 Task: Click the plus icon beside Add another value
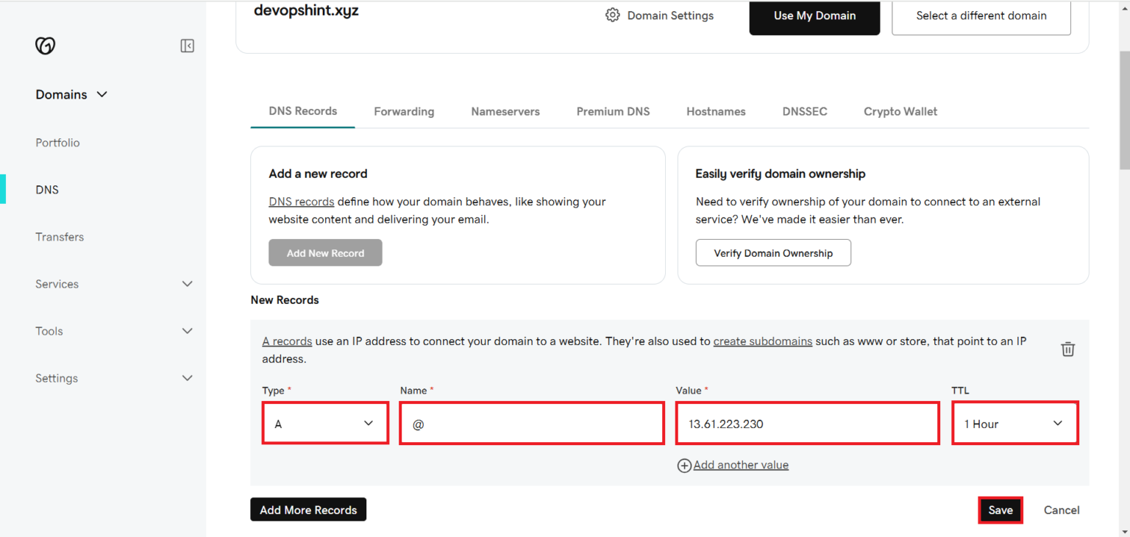pyautogui.click(x=684, y=465)
